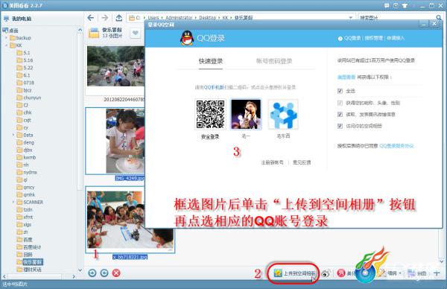Toggle the nickname, avatar, gender permission checkbox

point(340,103)
